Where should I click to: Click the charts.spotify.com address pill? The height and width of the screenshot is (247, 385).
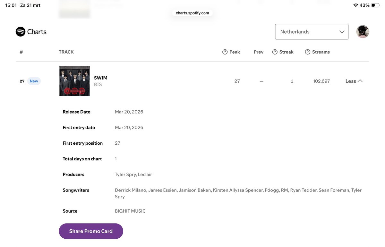192,13
